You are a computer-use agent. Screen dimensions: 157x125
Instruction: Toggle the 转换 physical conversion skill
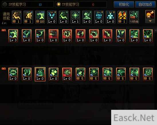coord(134,17)
